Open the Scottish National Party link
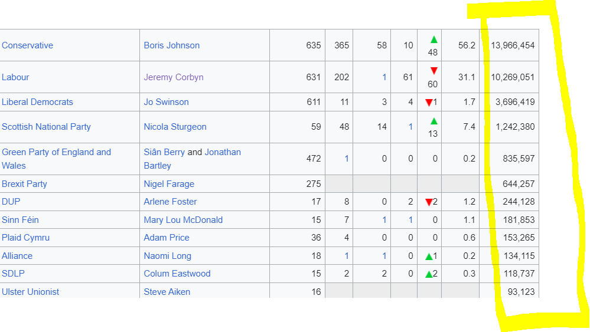 click(x=46, y=127)
